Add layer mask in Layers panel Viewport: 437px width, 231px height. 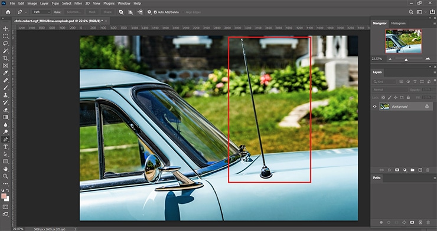click(x=397, y=170)
